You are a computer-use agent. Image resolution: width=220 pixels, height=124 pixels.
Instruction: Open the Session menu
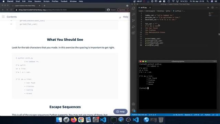point(38,1)
